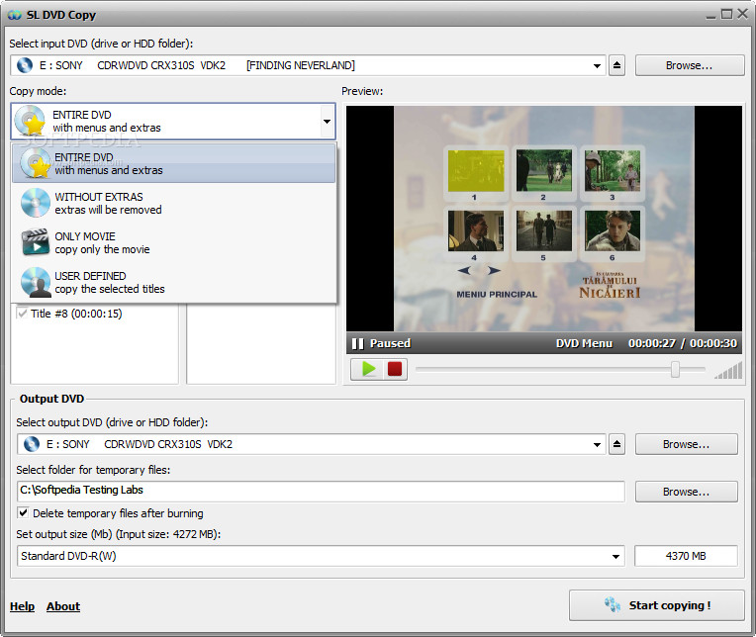Choose WITHOUT EXTRAS copy mode option
The image size is (756, 637).
coord(173,203)
